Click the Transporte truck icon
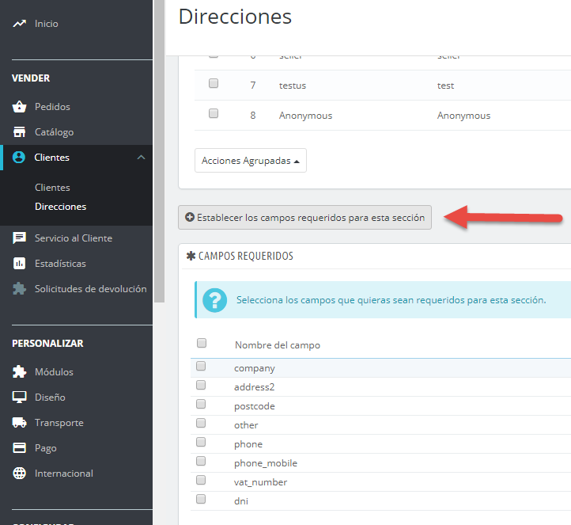The image size is (571, 525). click(x=19, y=423)
